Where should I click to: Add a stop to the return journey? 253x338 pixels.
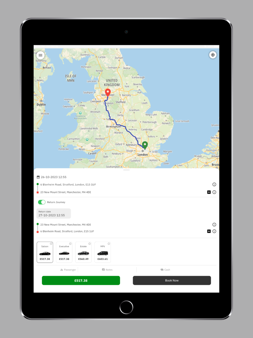point(209,231)
